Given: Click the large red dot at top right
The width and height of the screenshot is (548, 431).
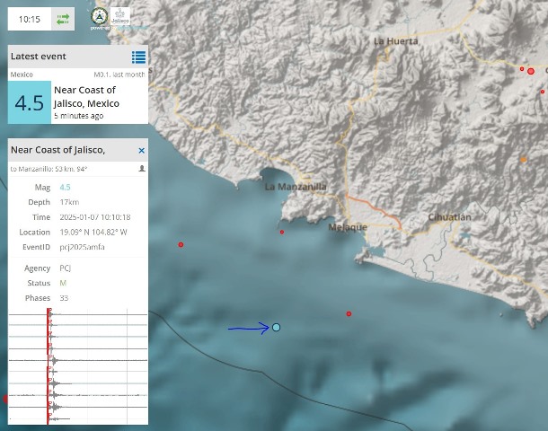Looking at the screenshot, I should click(x=531, y=70).
